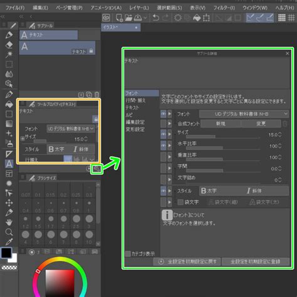Select the Eyedropper tool
Viewport: 297px width, 297px height.
[9, 242]
